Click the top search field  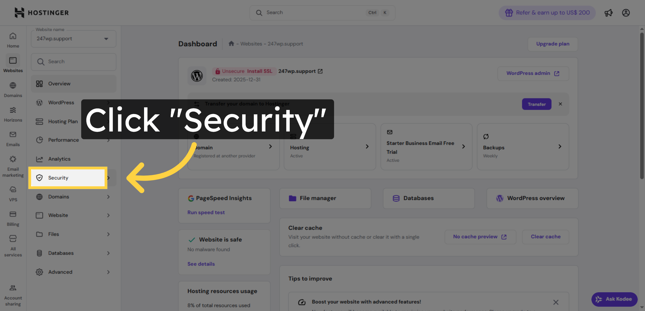point(322,12)
